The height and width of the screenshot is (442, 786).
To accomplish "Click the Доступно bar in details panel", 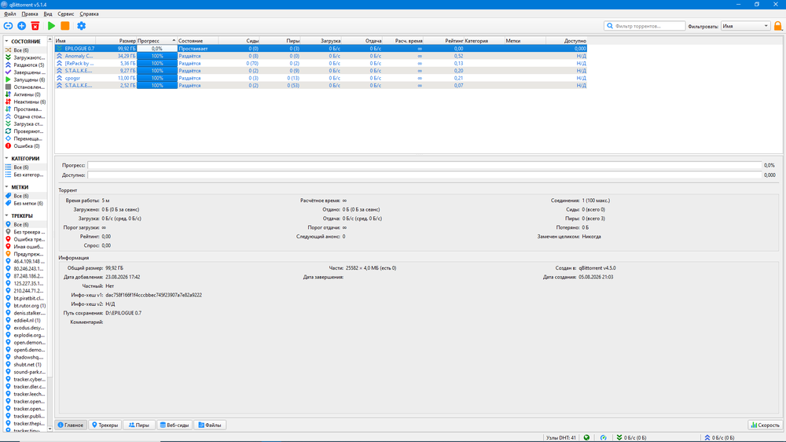I will coord(424,175).
